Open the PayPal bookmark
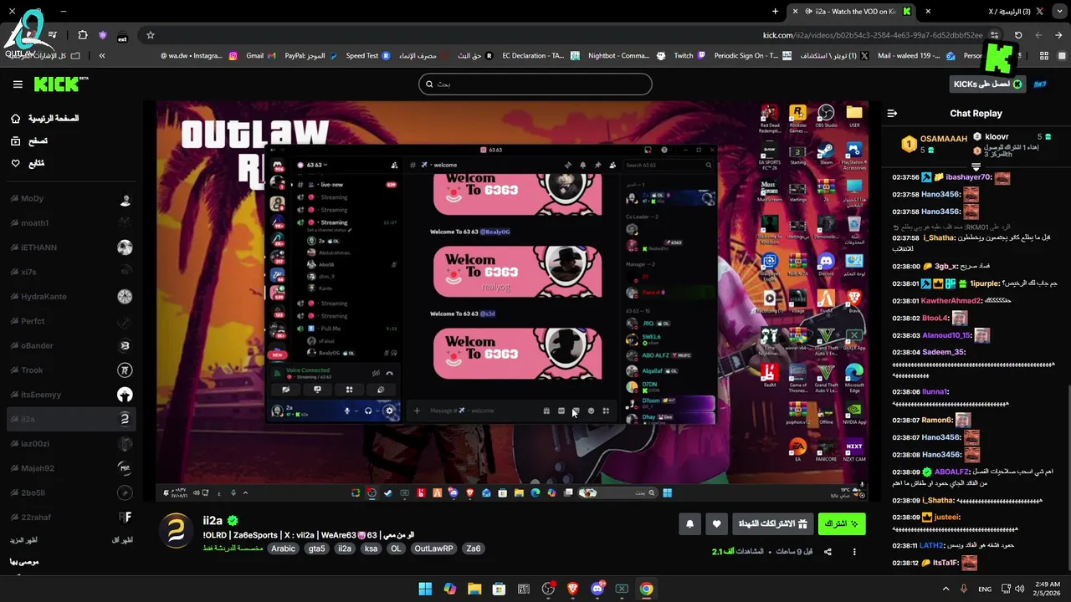The width and height of the screenshot is (1071, 602). 310,56
